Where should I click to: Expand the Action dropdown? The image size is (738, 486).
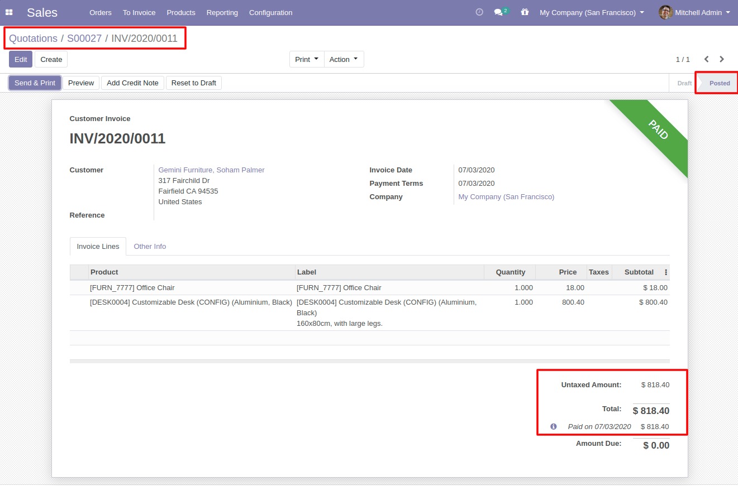pos(344,59)
